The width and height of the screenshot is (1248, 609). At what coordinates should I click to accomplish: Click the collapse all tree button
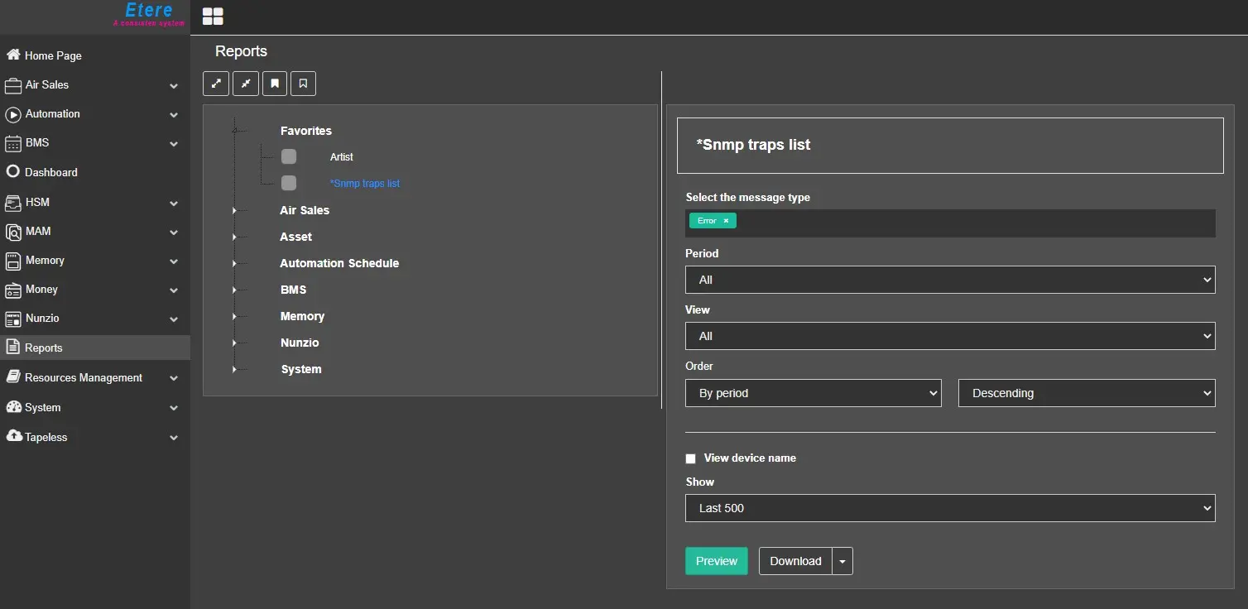[x=246, y=84]
